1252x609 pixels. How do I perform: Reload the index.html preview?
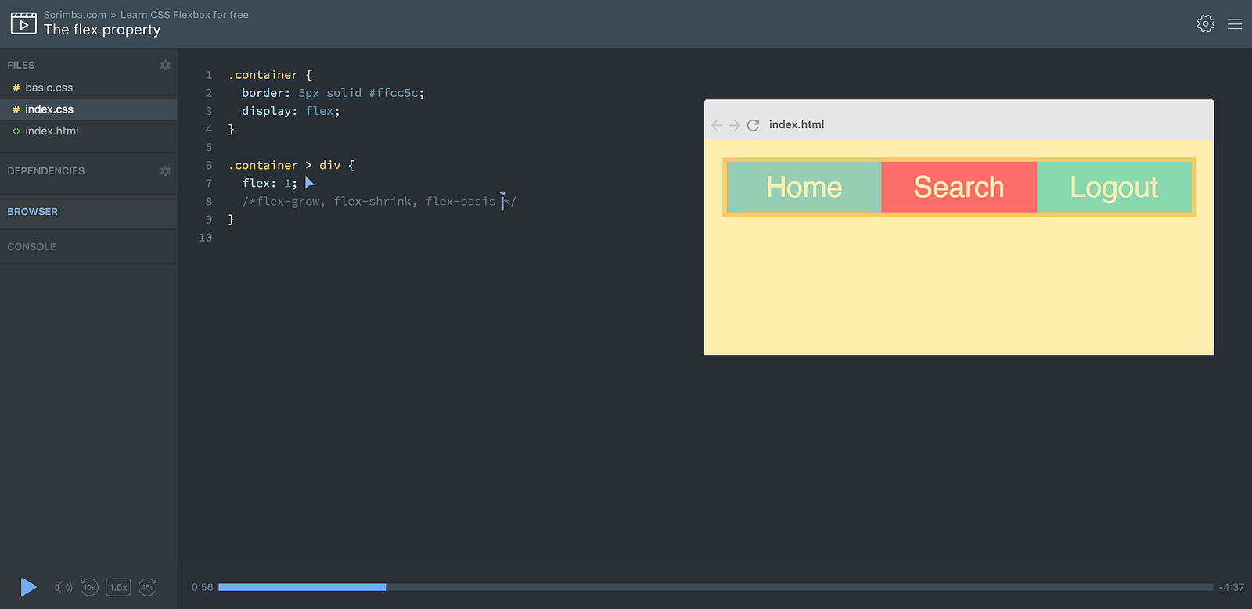[x=753, y=125]
